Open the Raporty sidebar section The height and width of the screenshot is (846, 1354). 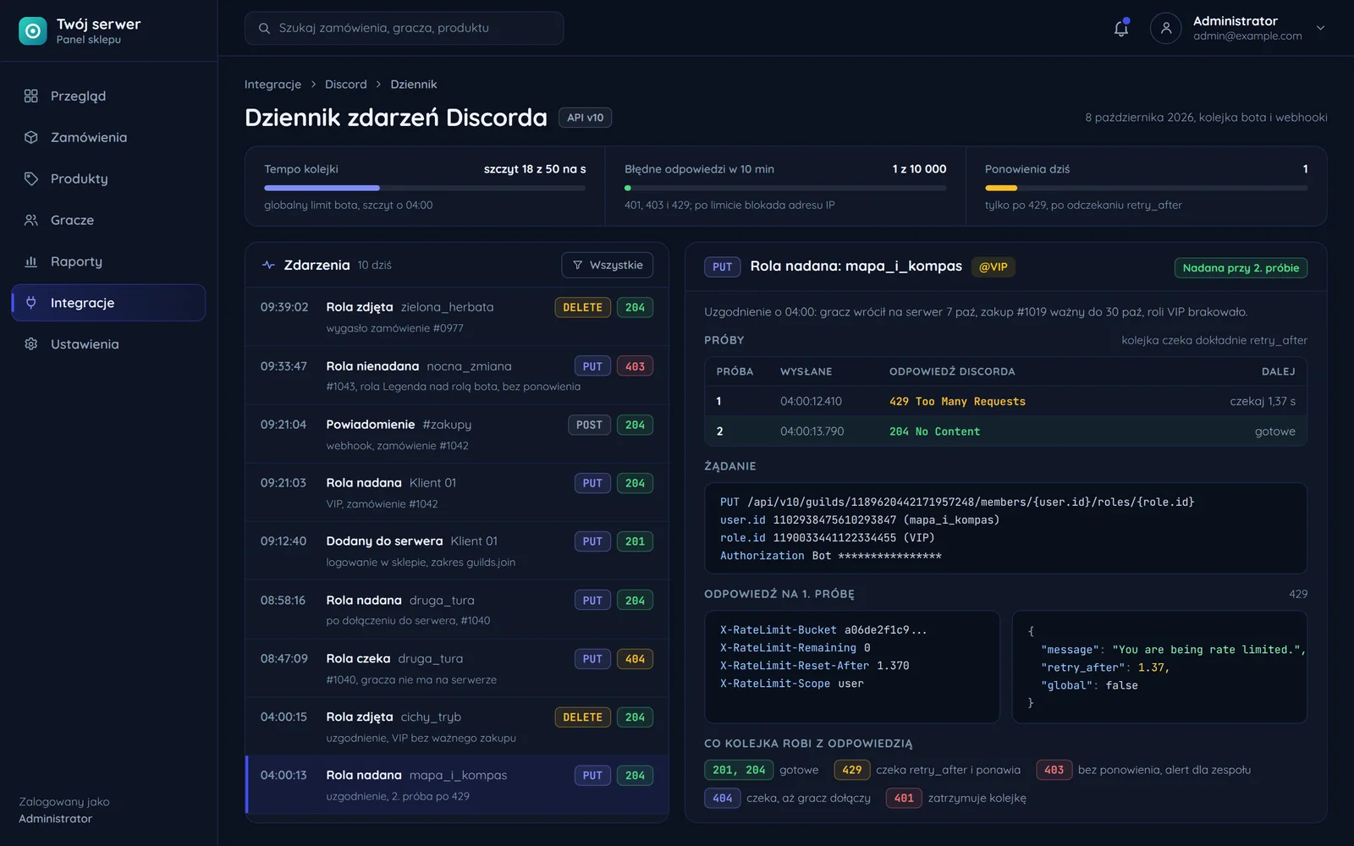[108, 261]
